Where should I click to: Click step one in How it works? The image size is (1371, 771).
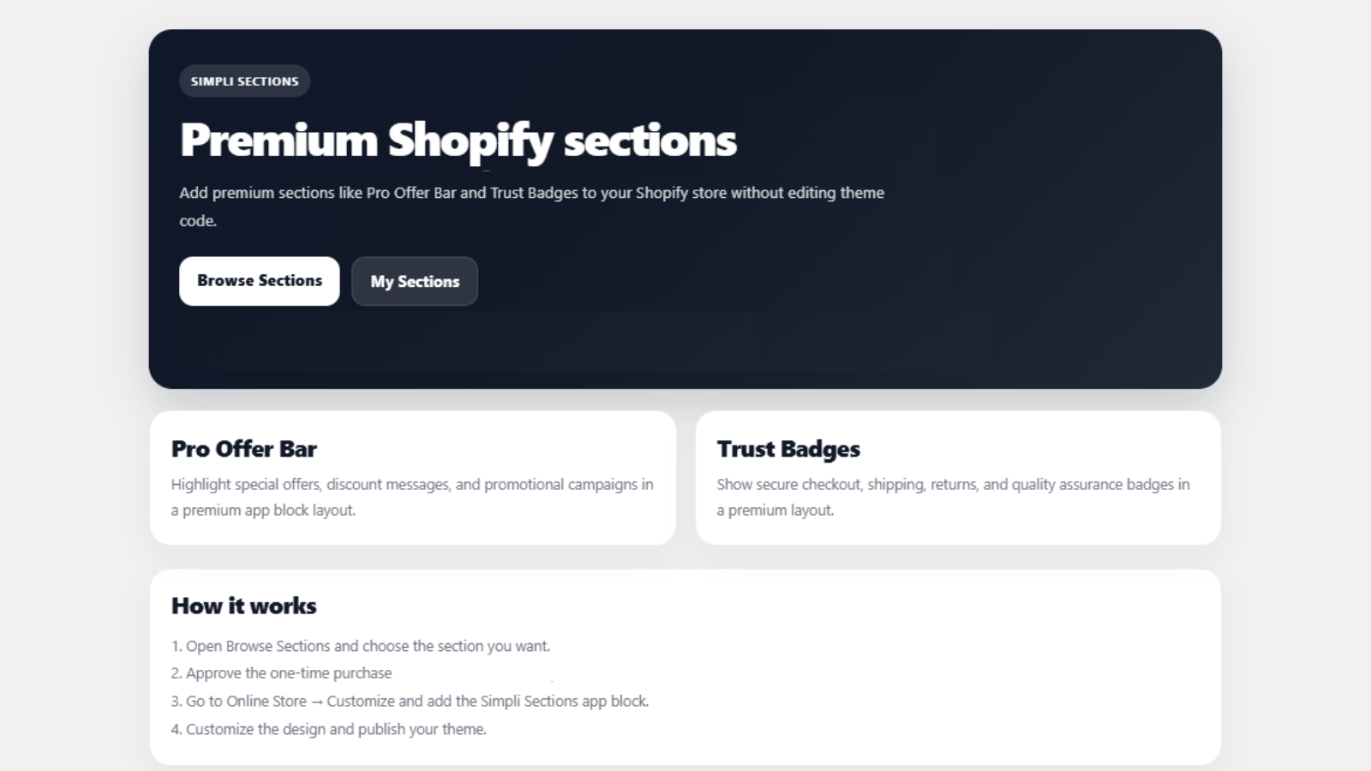(362, 646)
